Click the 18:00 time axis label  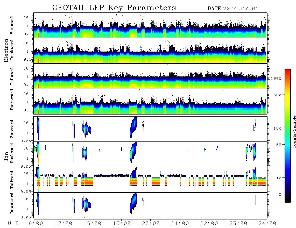coord(93,223)
